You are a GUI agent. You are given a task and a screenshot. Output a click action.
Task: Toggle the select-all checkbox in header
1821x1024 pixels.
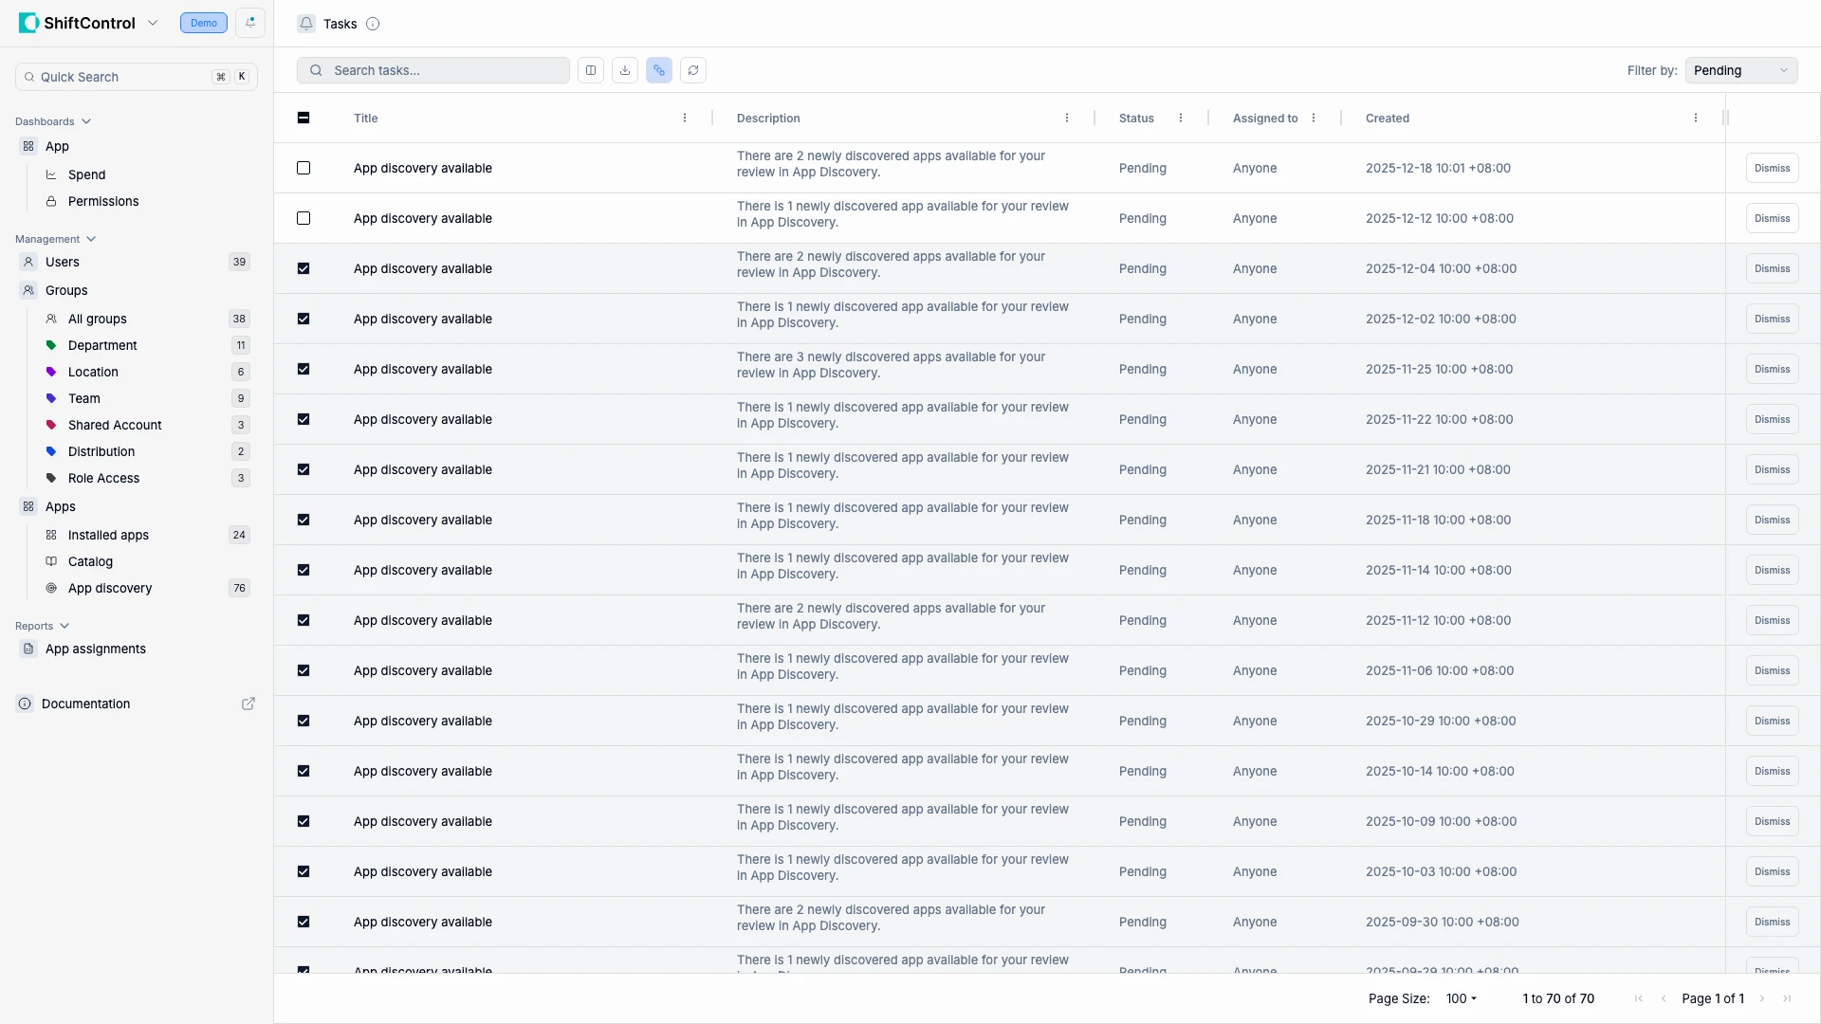303,118
